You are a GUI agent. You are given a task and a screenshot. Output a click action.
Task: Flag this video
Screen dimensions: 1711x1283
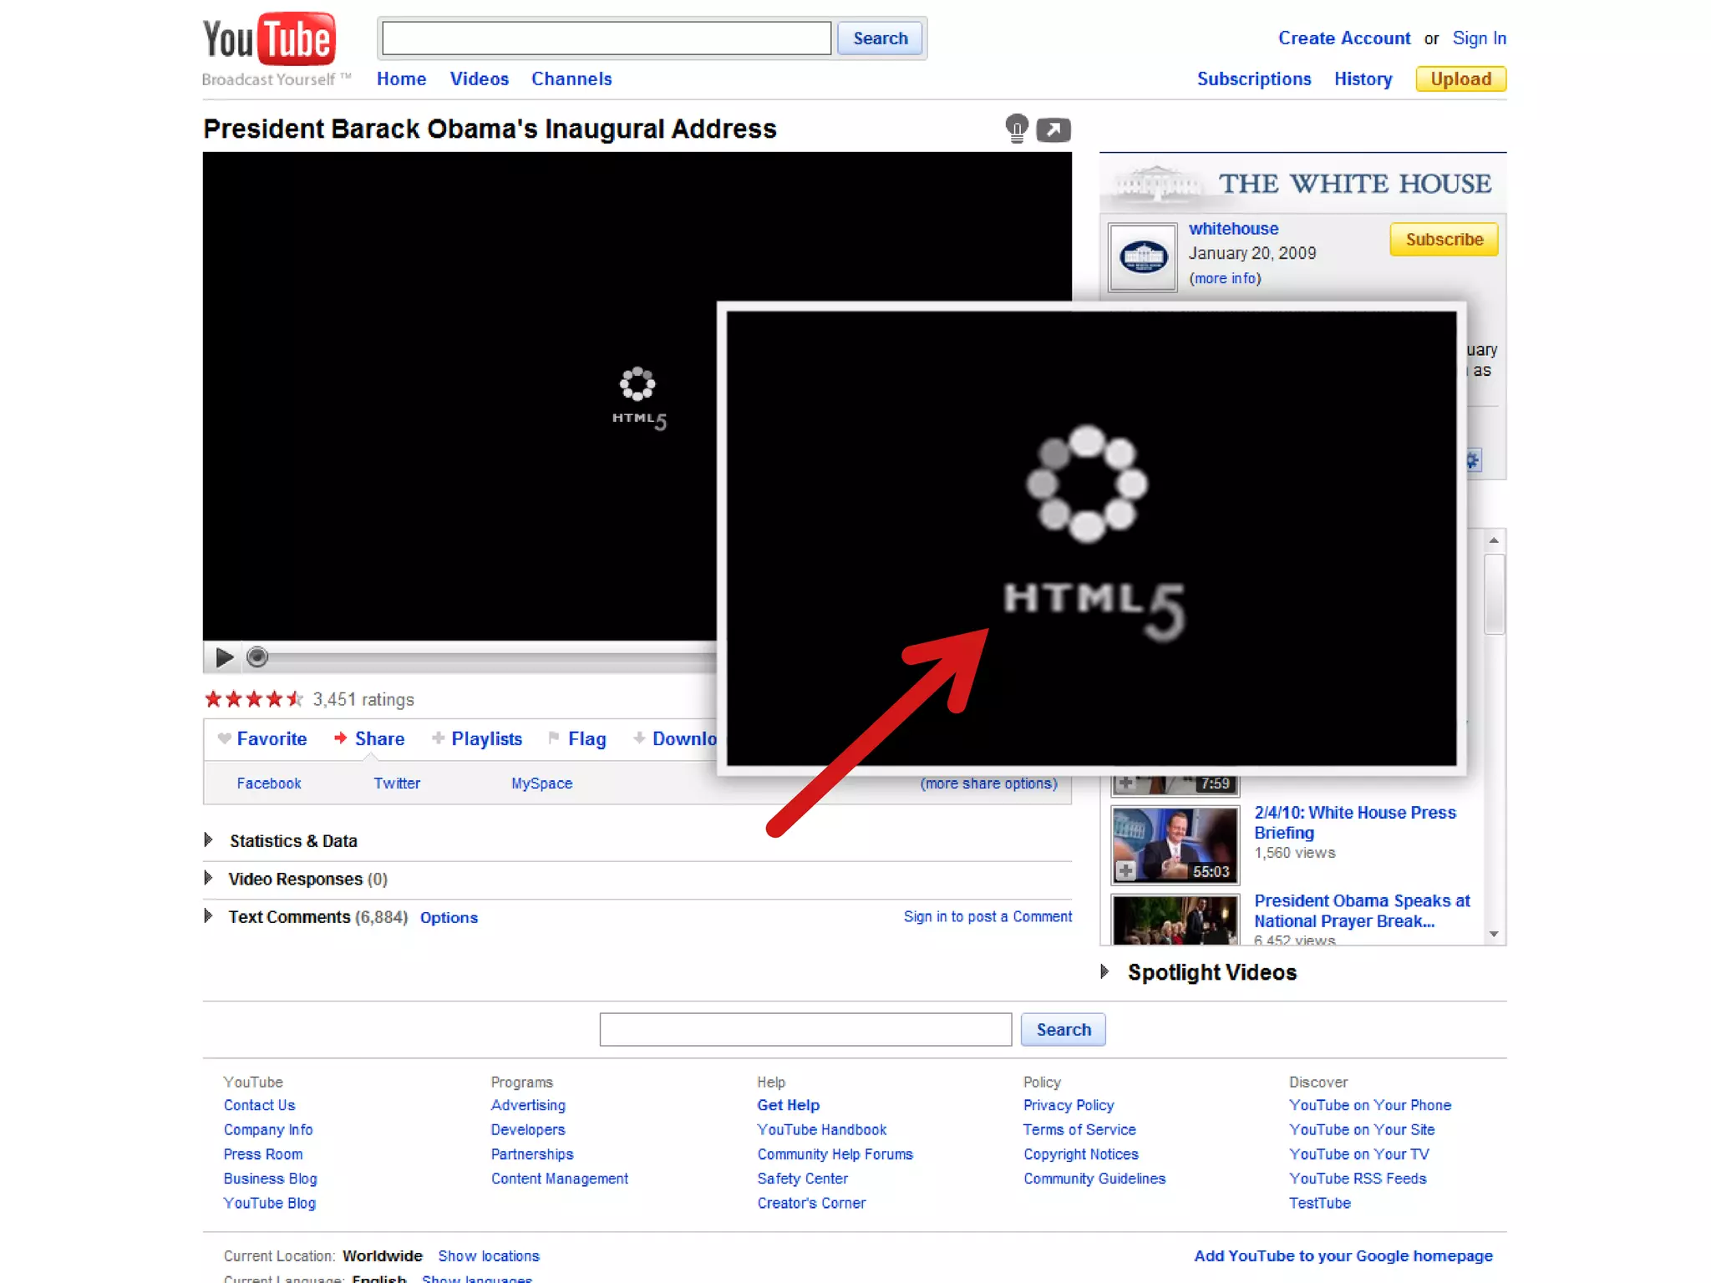click(x=577, y=738)
